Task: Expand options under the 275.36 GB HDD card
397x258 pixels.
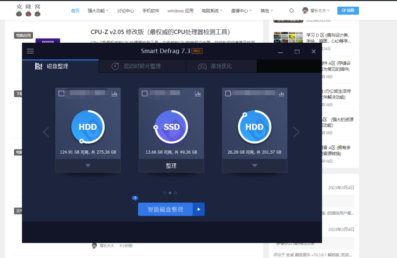Action: pos(88,166)
